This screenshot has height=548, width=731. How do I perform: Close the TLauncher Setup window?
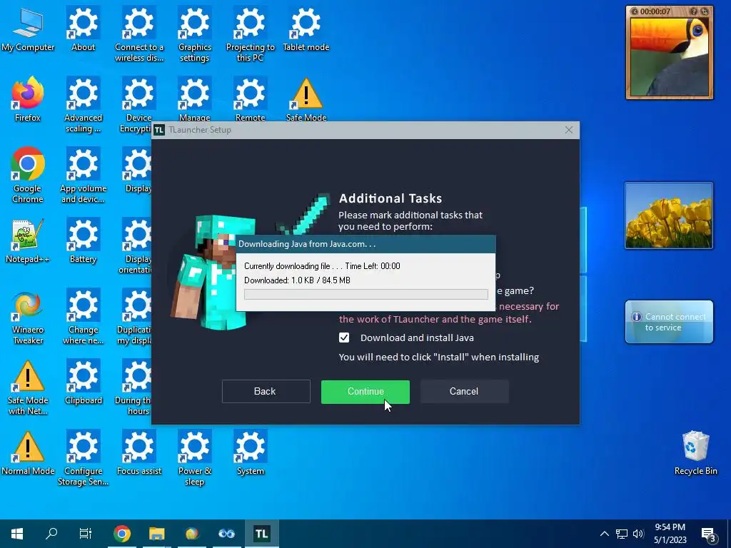coord(569,130)
